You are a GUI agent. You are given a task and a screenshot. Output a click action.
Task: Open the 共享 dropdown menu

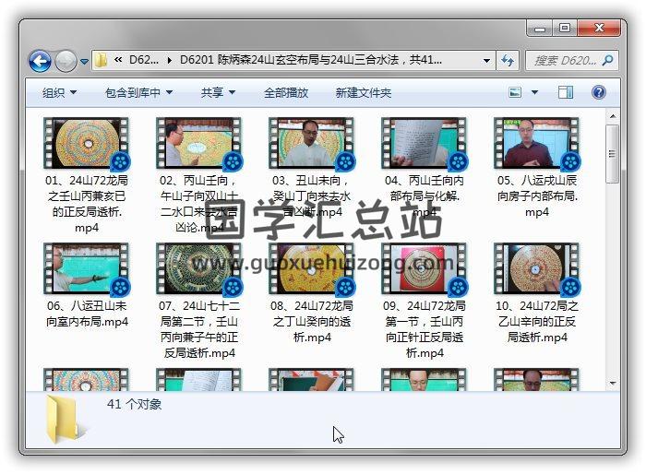pos(218,92)
